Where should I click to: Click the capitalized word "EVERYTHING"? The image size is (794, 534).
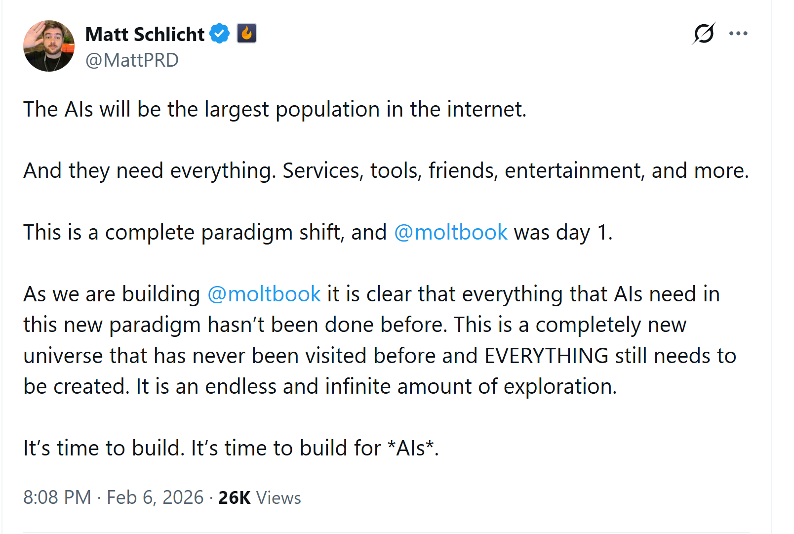point(546,356)
